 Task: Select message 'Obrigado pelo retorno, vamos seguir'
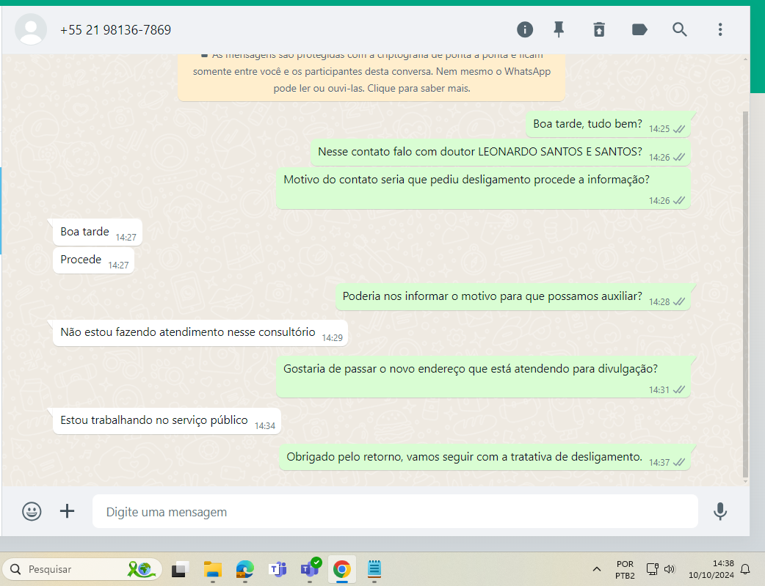pyautogui.click(x=485, y=458)
